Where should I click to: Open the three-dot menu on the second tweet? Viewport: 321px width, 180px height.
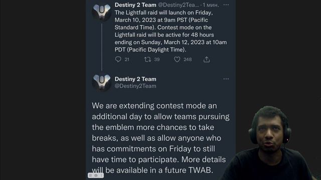pyautogui.click(x=226, y=79)
